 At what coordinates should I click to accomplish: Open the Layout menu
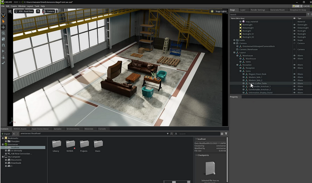[30, 6]
